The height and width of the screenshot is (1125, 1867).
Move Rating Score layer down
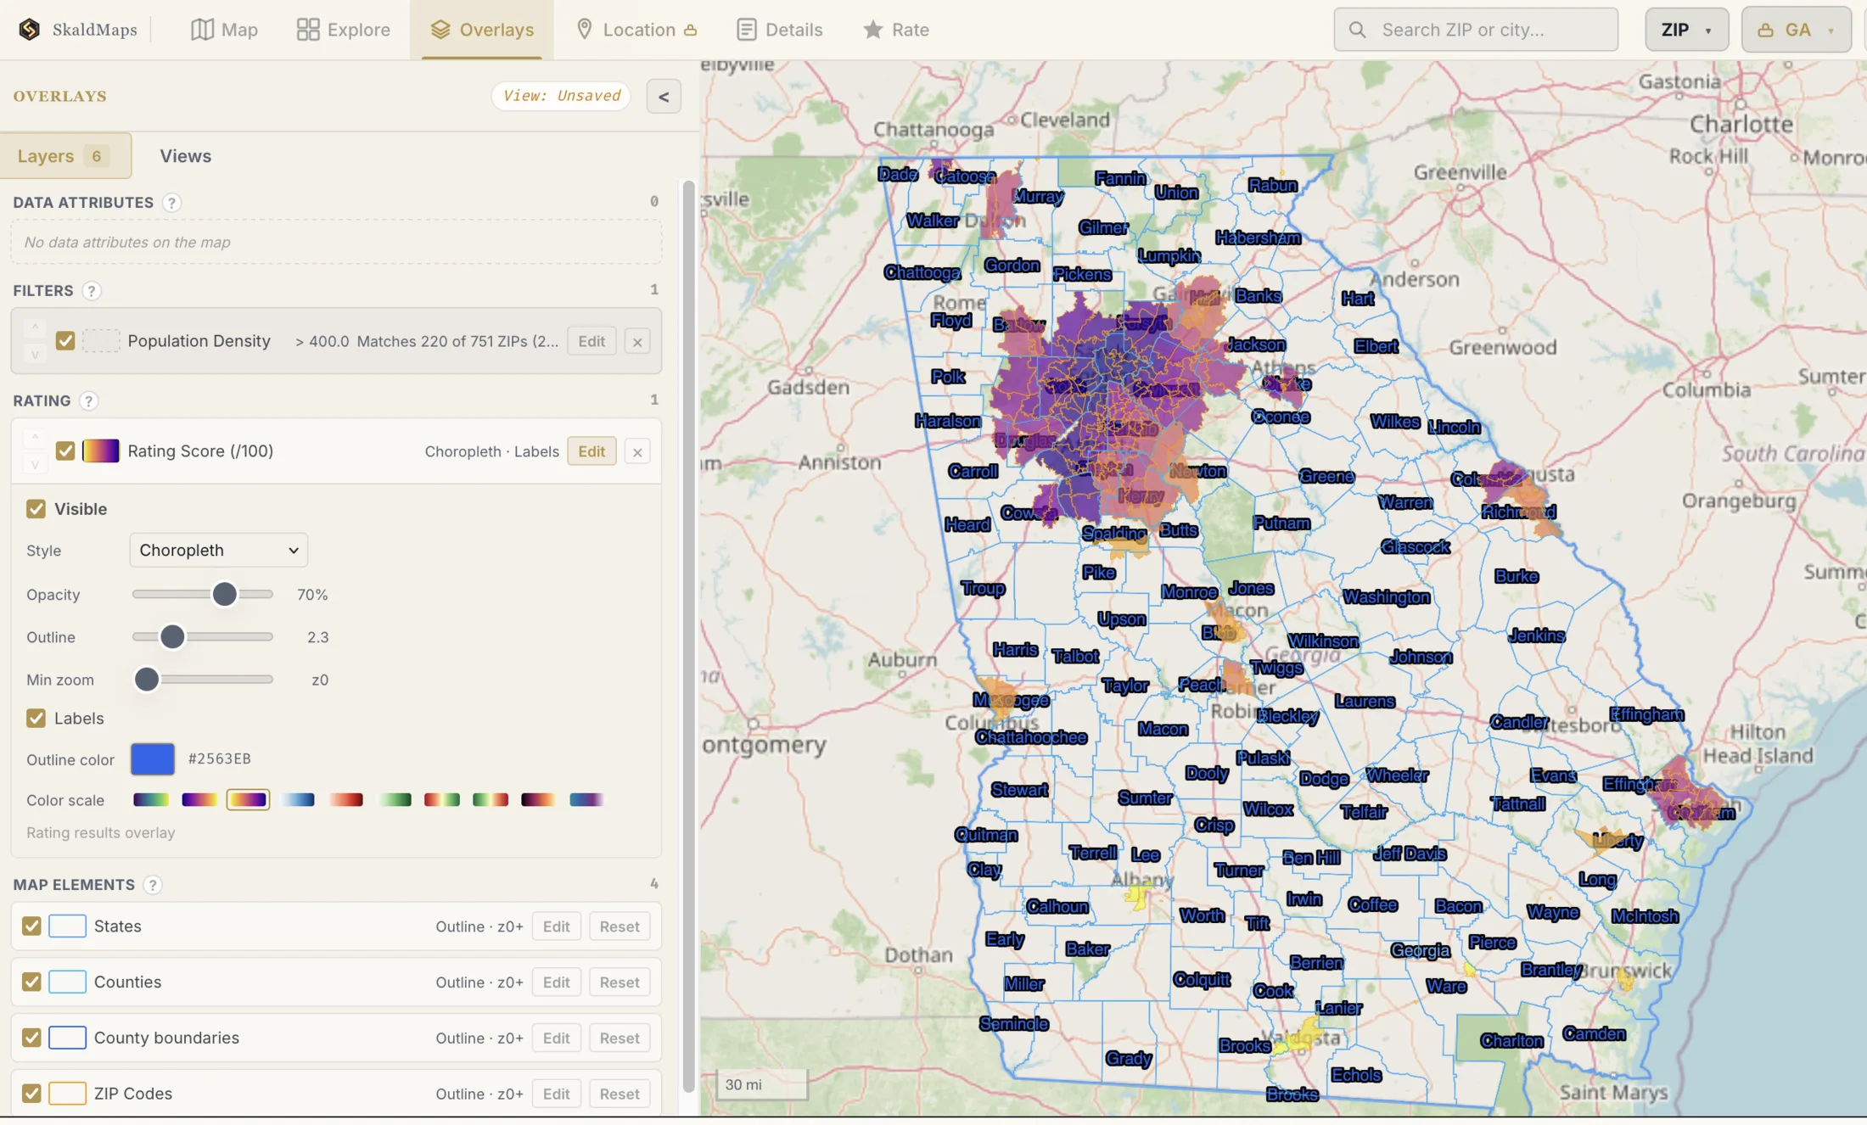[35, 464]
